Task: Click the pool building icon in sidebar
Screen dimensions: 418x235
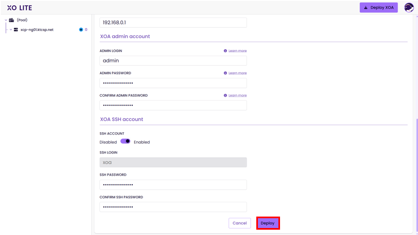Action: click(x=11, y=20)
